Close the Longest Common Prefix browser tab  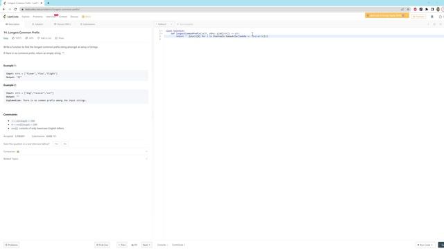pyautogui.click(x=42, y=3)
